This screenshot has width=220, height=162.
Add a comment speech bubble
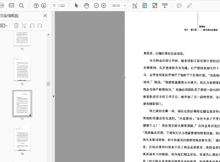tap(179, 6)
